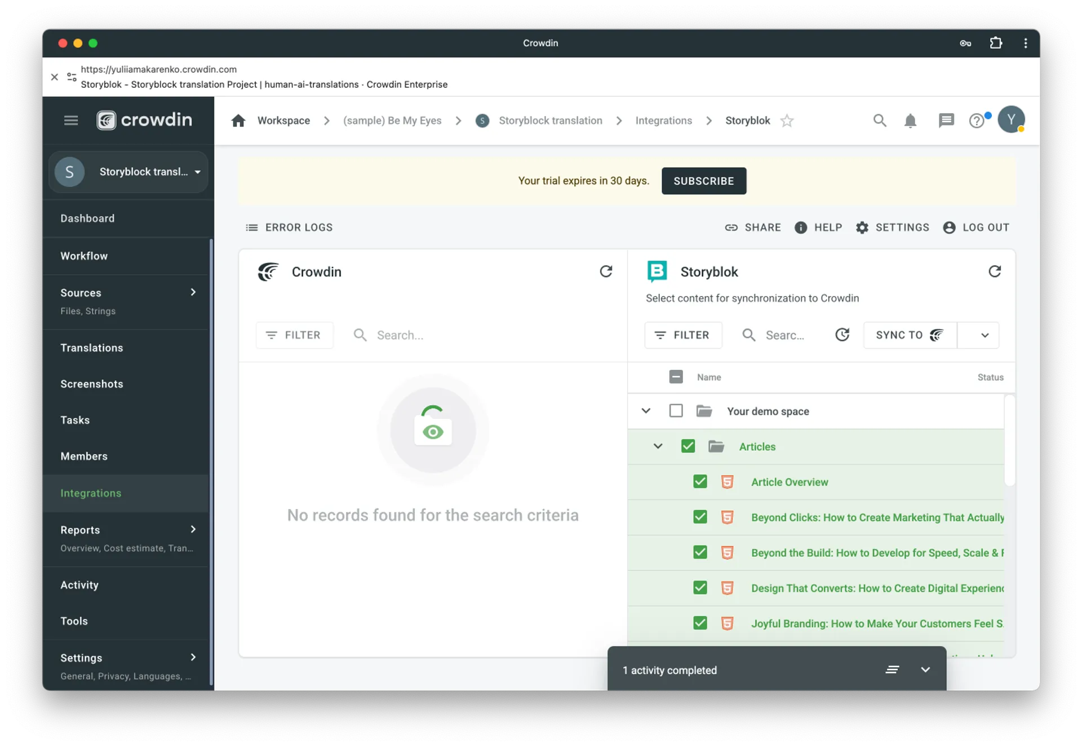Click the sync schedule clock icon
Image resolution: width=1082 pixels, height=746 pixels.
click(x=842, y=335)
